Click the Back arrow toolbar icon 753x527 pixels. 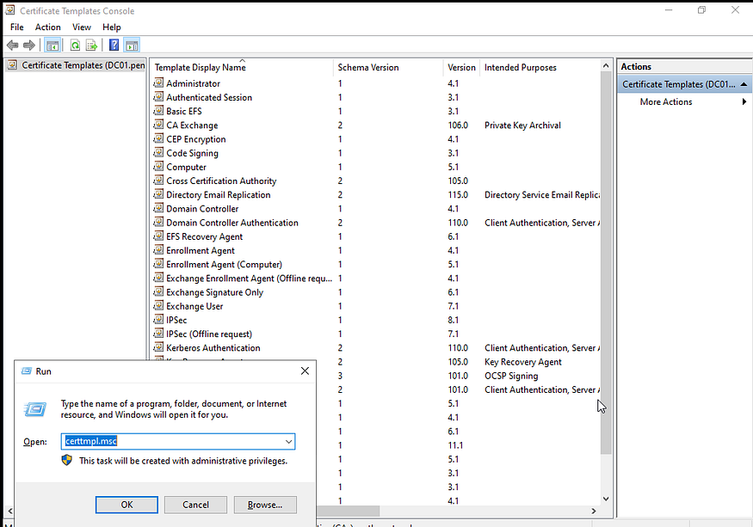13,46
